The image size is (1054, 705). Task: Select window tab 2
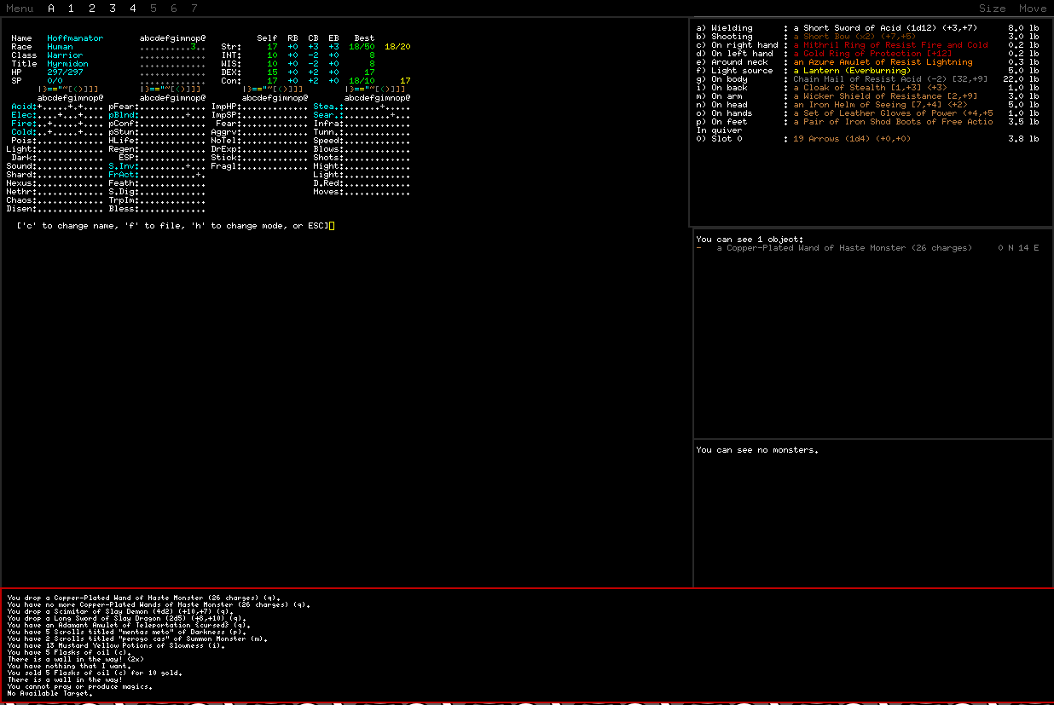(92, 9)
